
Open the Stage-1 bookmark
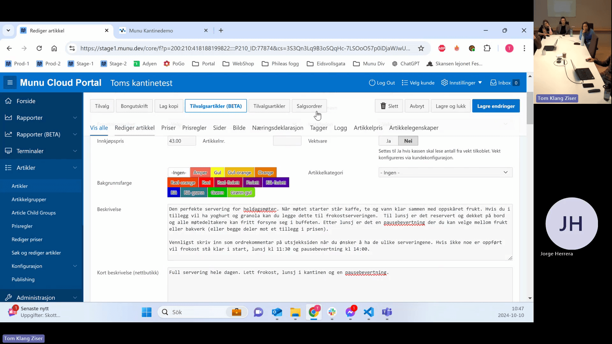(81, 64)
